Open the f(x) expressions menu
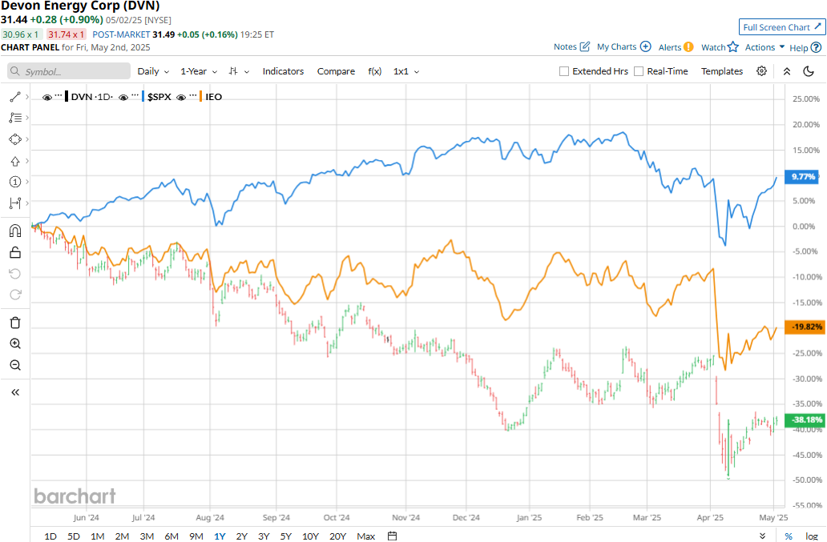827x542 pixels. coord(374,71)
